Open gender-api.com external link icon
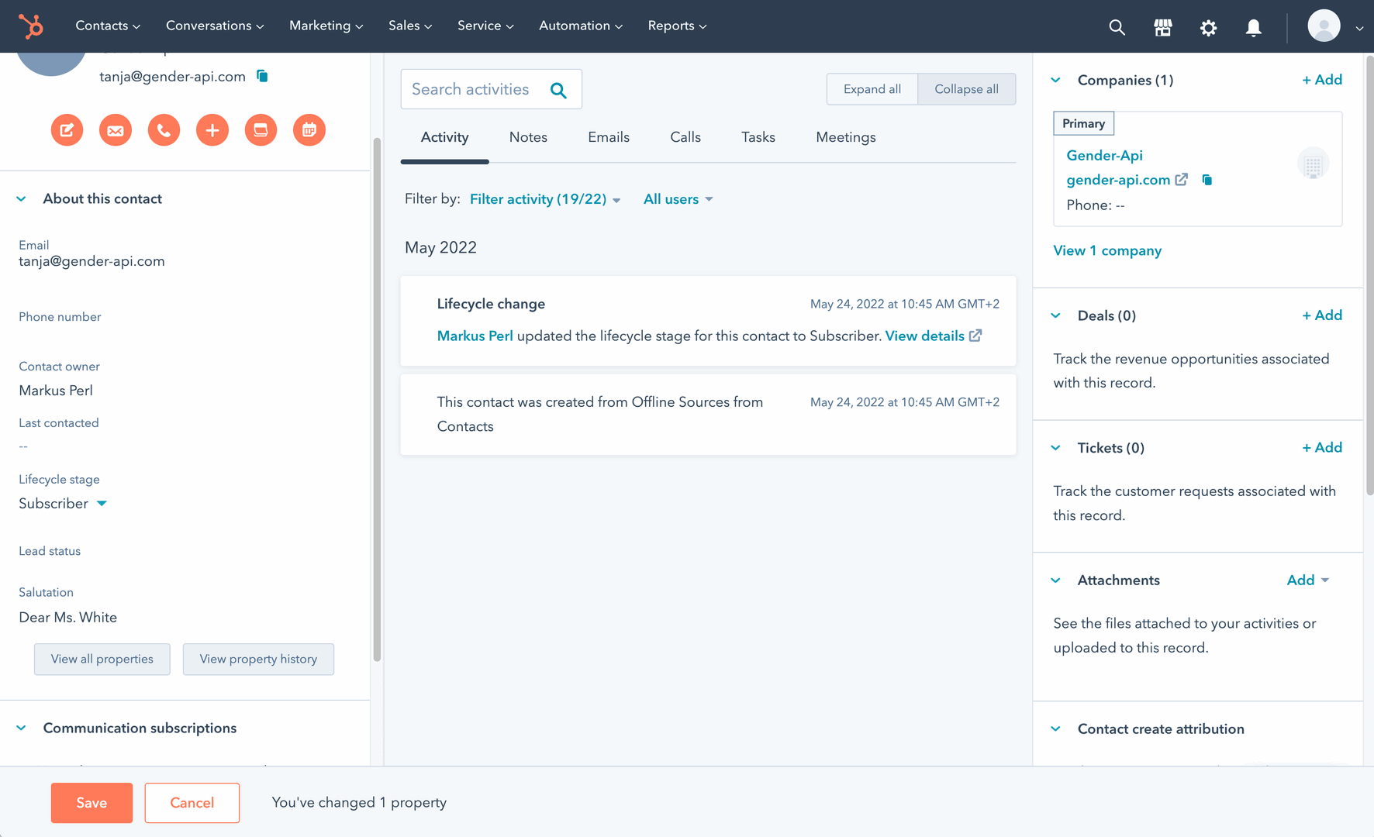Screen dimensions: 1374x837 (1181, 180)
